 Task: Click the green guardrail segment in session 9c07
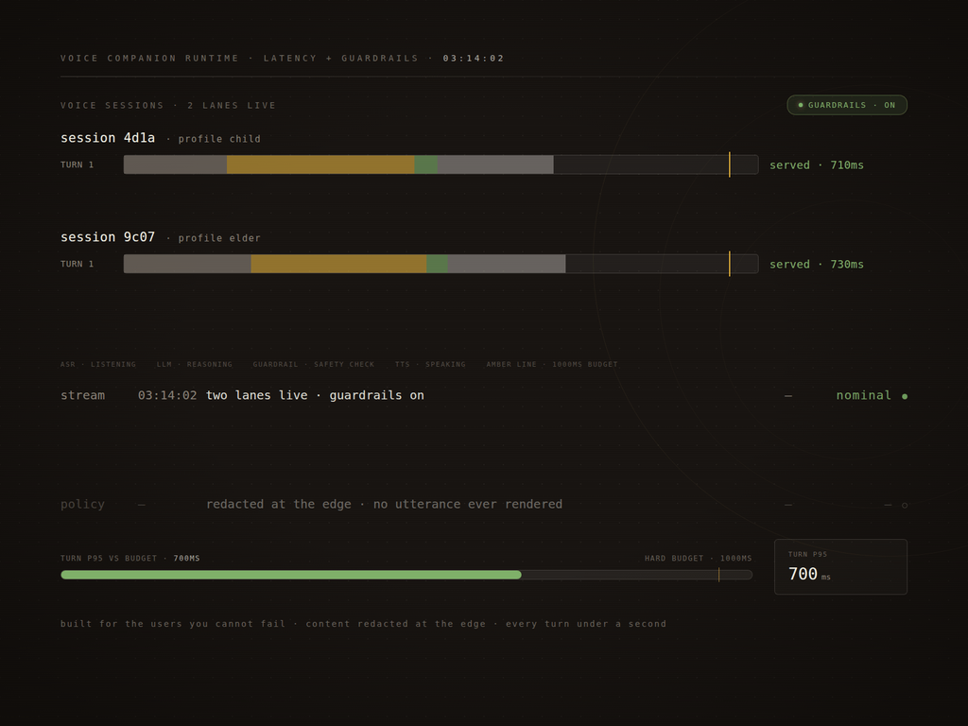click(x=437, y=264)
